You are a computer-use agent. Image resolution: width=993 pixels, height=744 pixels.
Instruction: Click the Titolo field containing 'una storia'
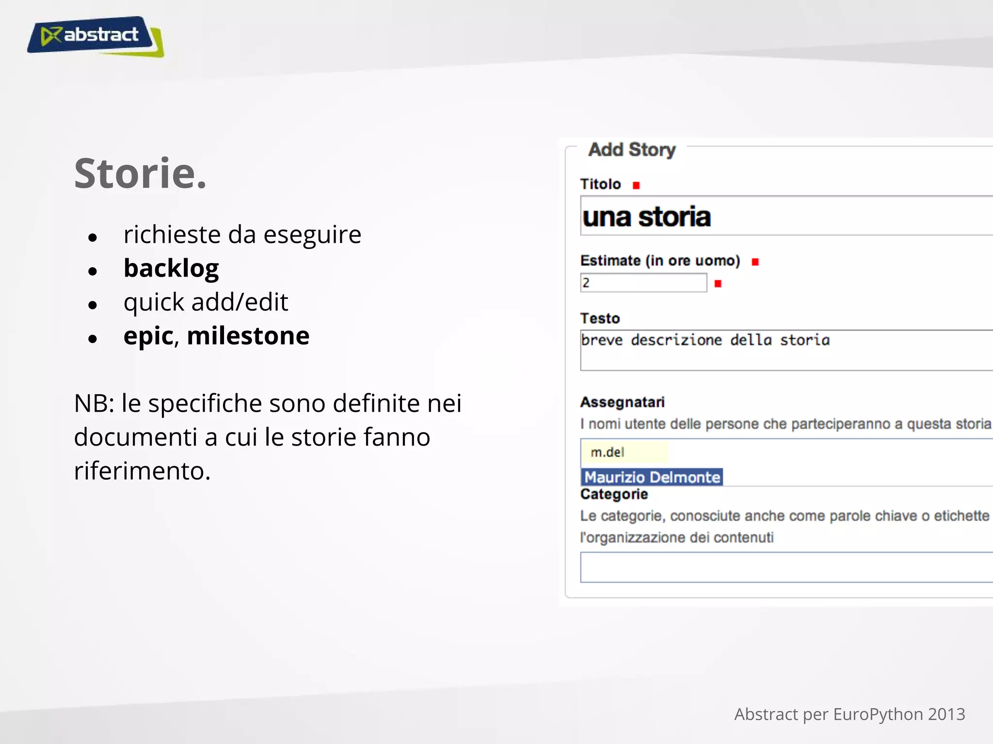[786, 216]
